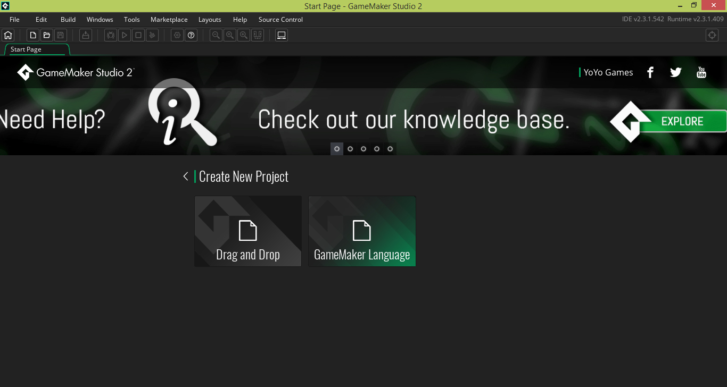Open YoYo Games Facebook page icon
Screen dimensions: 727x387
pyautogui.click(x=650, y=72)
